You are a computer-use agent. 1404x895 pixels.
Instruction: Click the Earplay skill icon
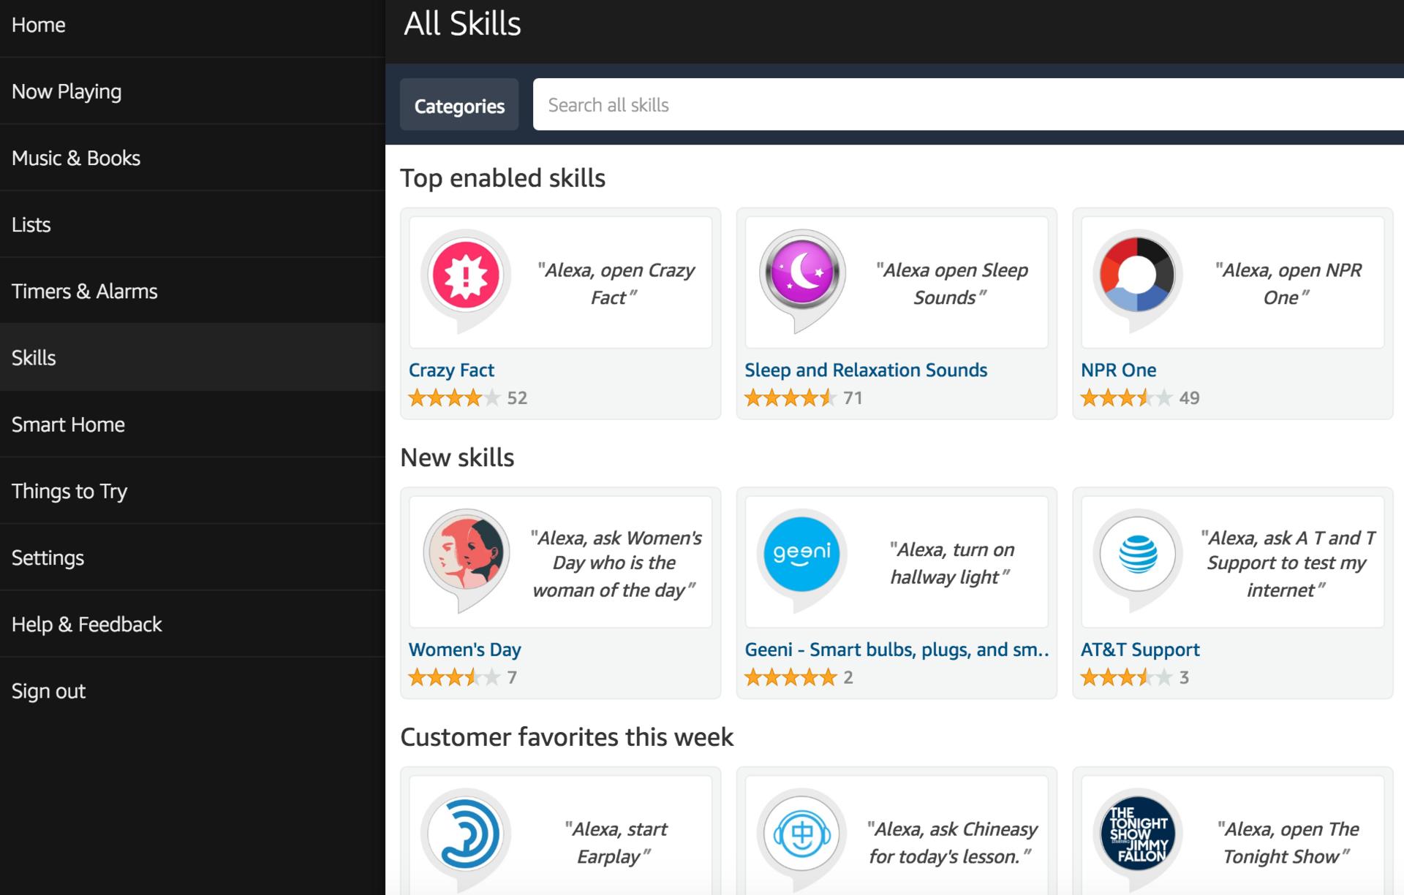466,833
